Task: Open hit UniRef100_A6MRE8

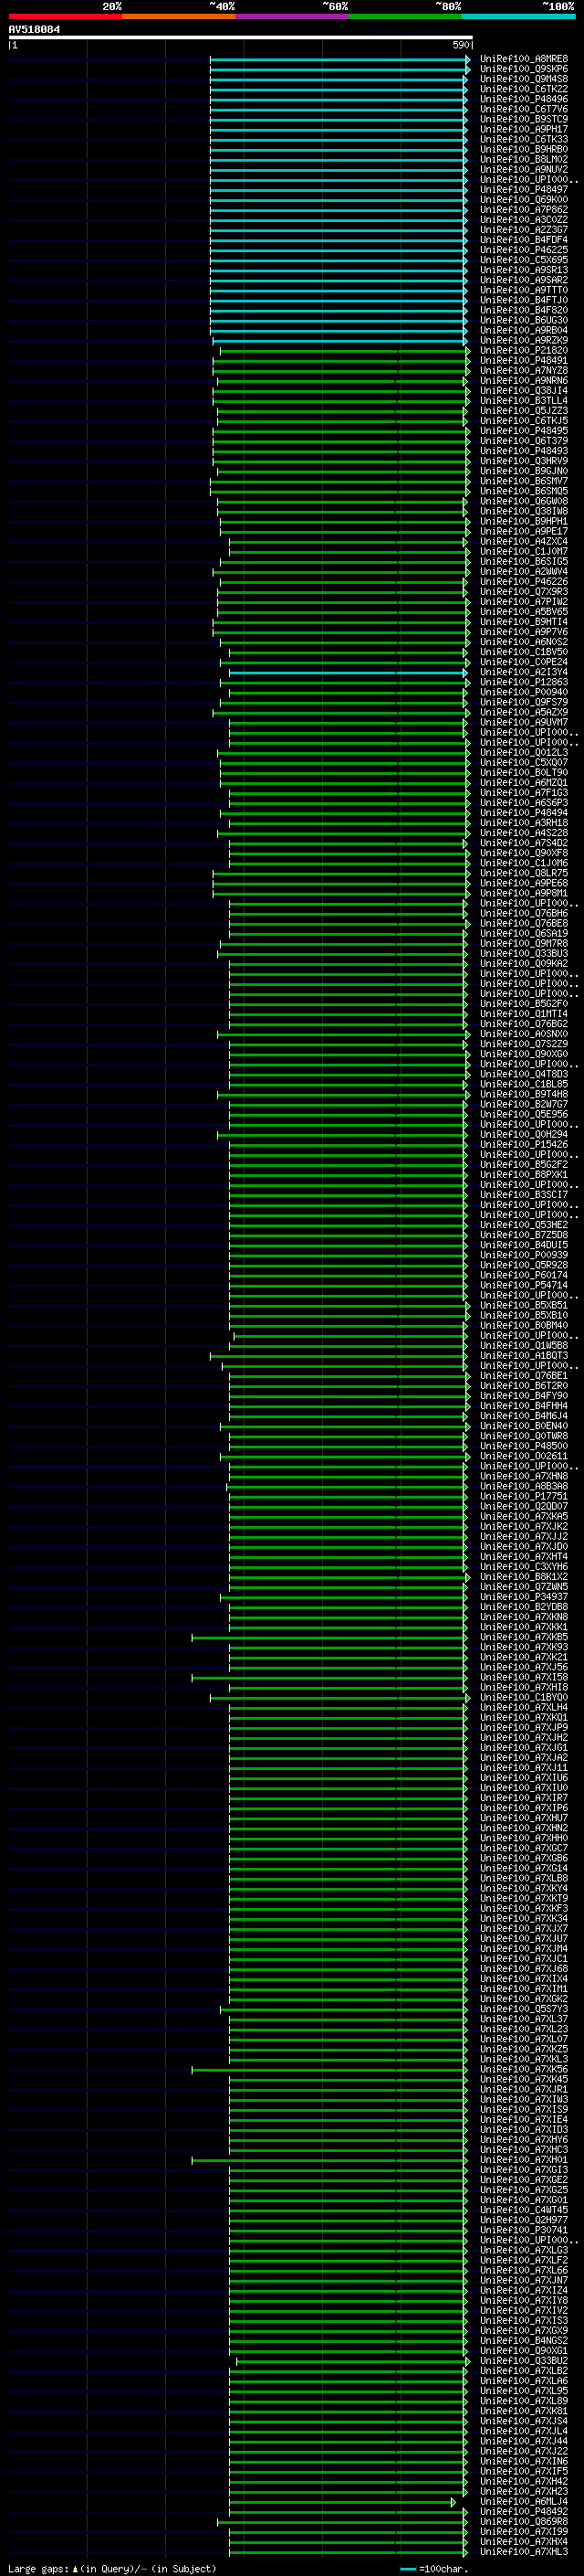Action: 523,59
